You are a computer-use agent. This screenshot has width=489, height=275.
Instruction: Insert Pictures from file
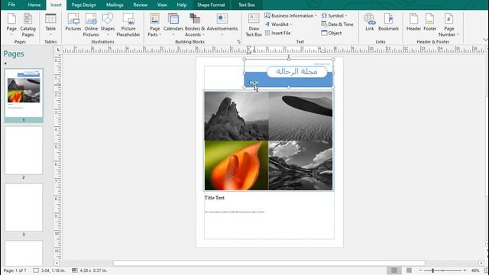(73, 22)
